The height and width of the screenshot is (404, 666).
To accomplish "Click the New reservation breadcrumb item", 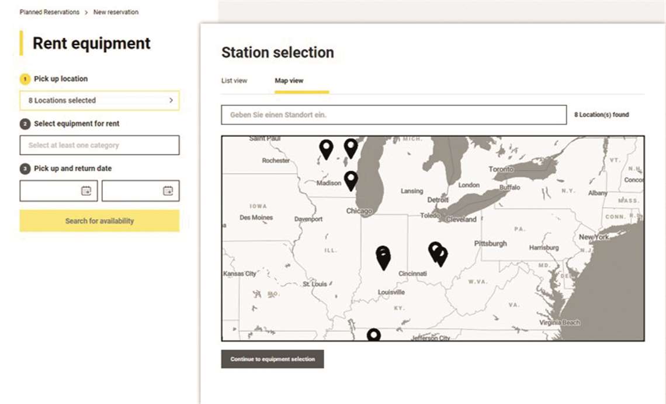I will click(116, 12).
